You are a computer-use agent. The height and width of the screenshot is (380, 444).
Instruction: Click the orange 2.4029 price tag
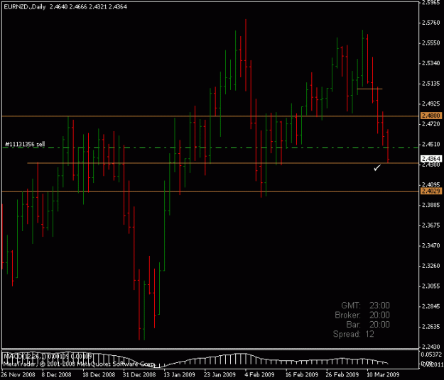[431, 191]
